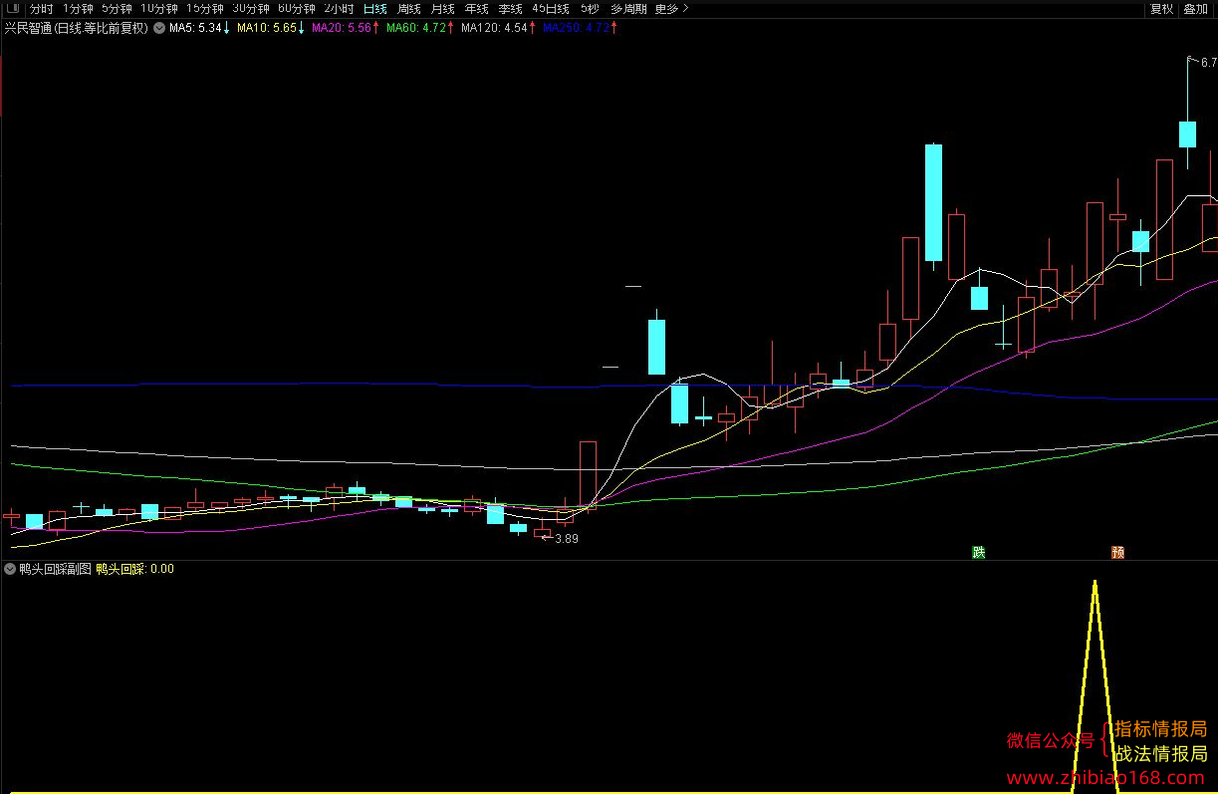The width and height of the screenshot is (1218, 794).
Task: Click the 鸭头回踩: 0.00 value
Action: click(x=134, y=570)
